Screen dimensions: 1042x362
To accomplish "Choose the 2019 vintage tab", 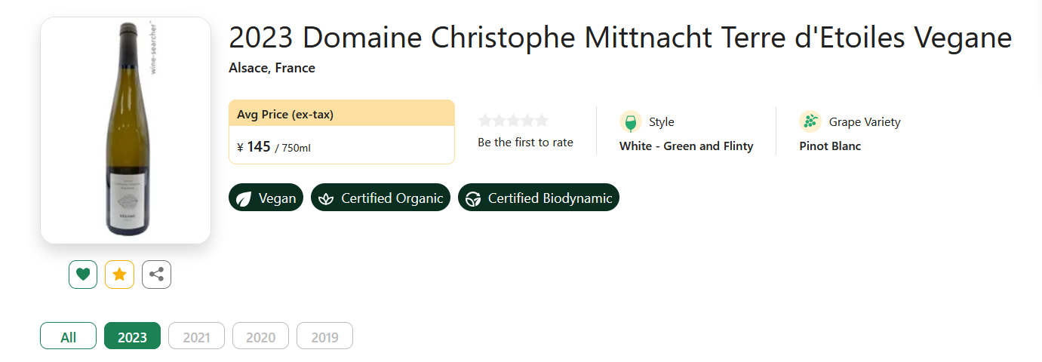I will coord(324,336).
